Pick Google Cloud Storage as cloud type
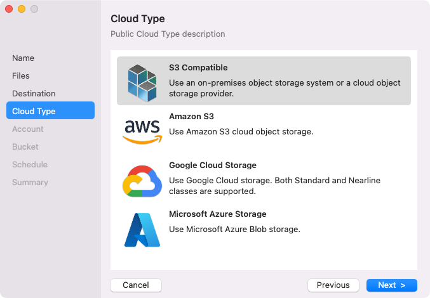The width and height of the screenshot is (430, 298). (x=212, y=165)
